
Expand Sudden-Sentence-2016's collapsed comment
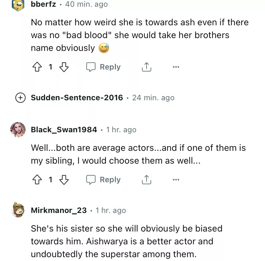tap(20, 98)
